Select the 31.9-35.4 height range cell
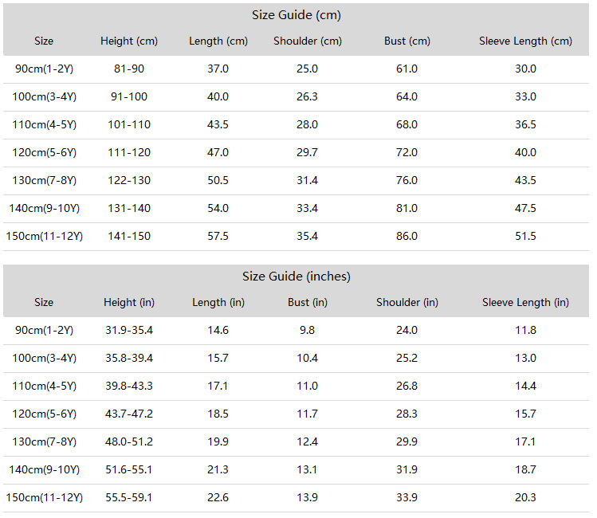 (129, 331)
